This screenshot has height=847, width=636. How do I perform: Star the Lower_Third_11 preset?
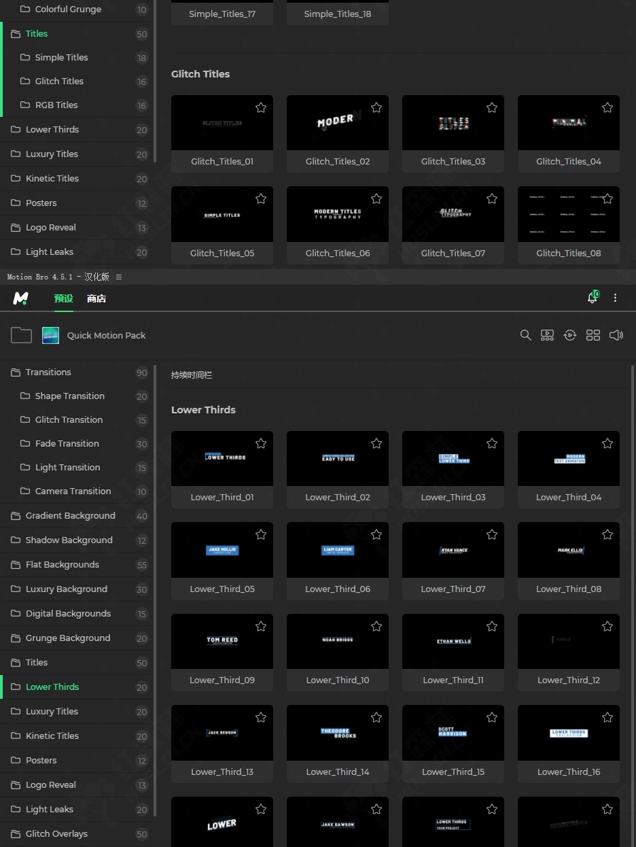[492, 626]
